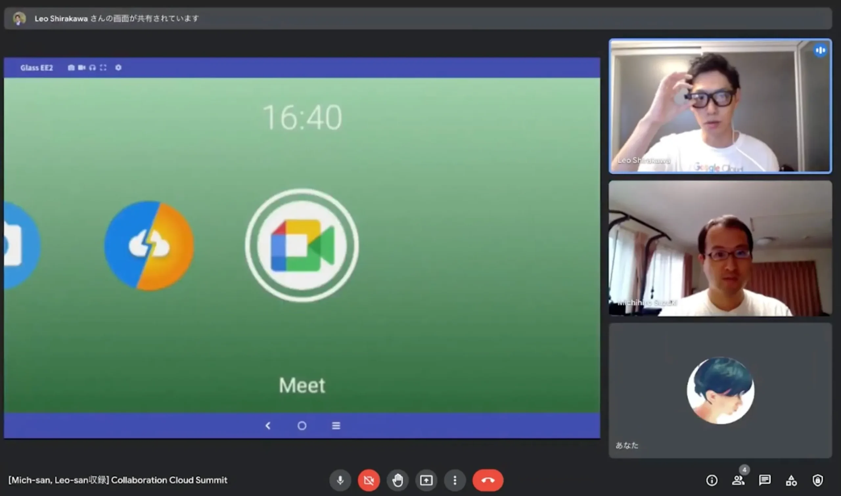Click Leo Shirakawa's avatar in sharing banner

click(x=19, y=18)
